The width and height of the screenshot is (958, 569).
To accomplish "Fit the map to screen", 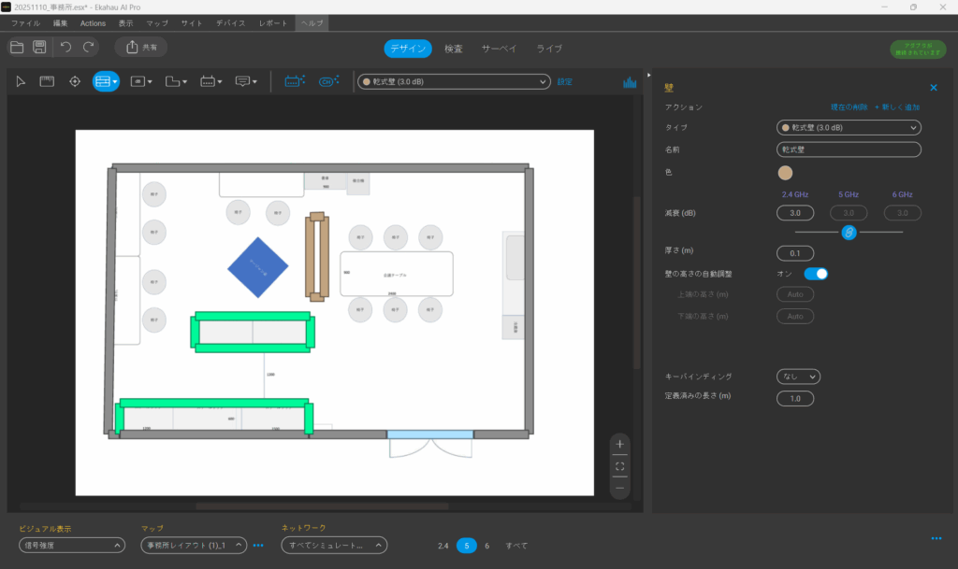I will click(619, 465).
